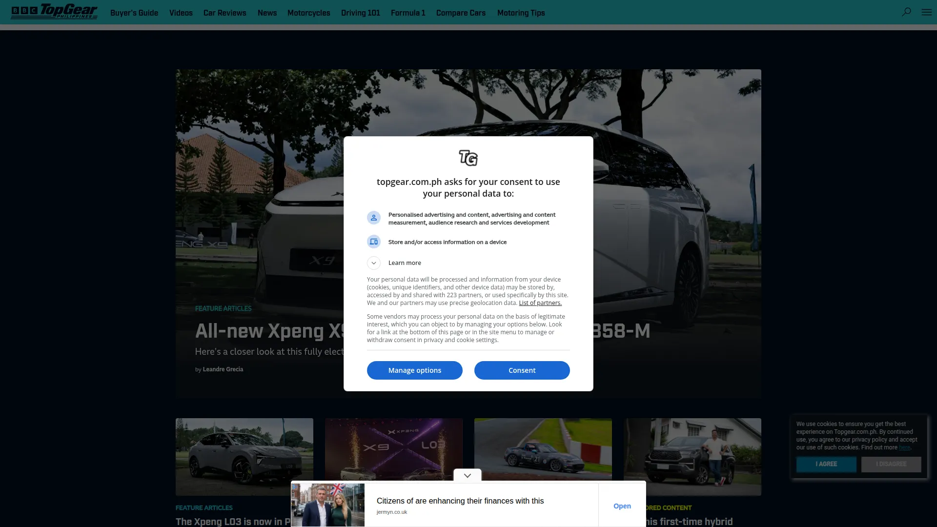This screenshot has height=527, width=937.
Task: Expand the Learn more chevron
Action: 374,263
